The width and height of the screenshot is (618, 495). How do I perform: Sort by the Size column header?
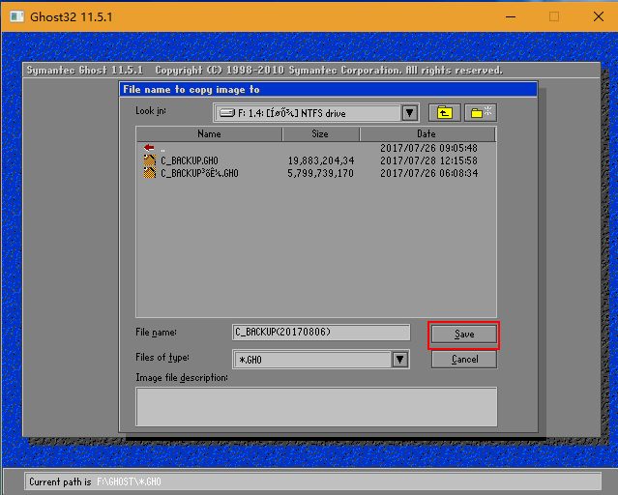click(320, 134)
